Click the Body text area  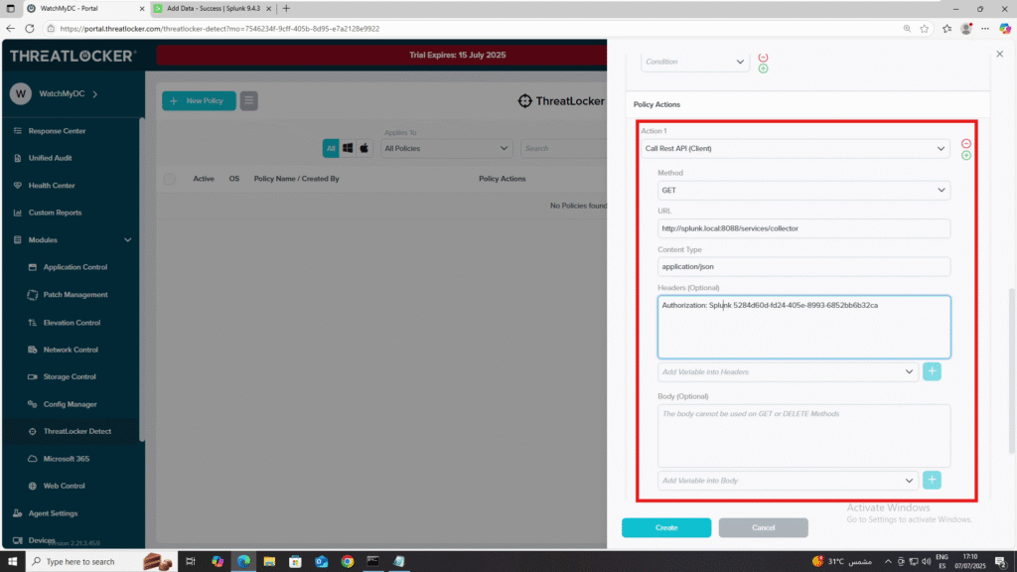pyautogui.click(x=803, y=436)
